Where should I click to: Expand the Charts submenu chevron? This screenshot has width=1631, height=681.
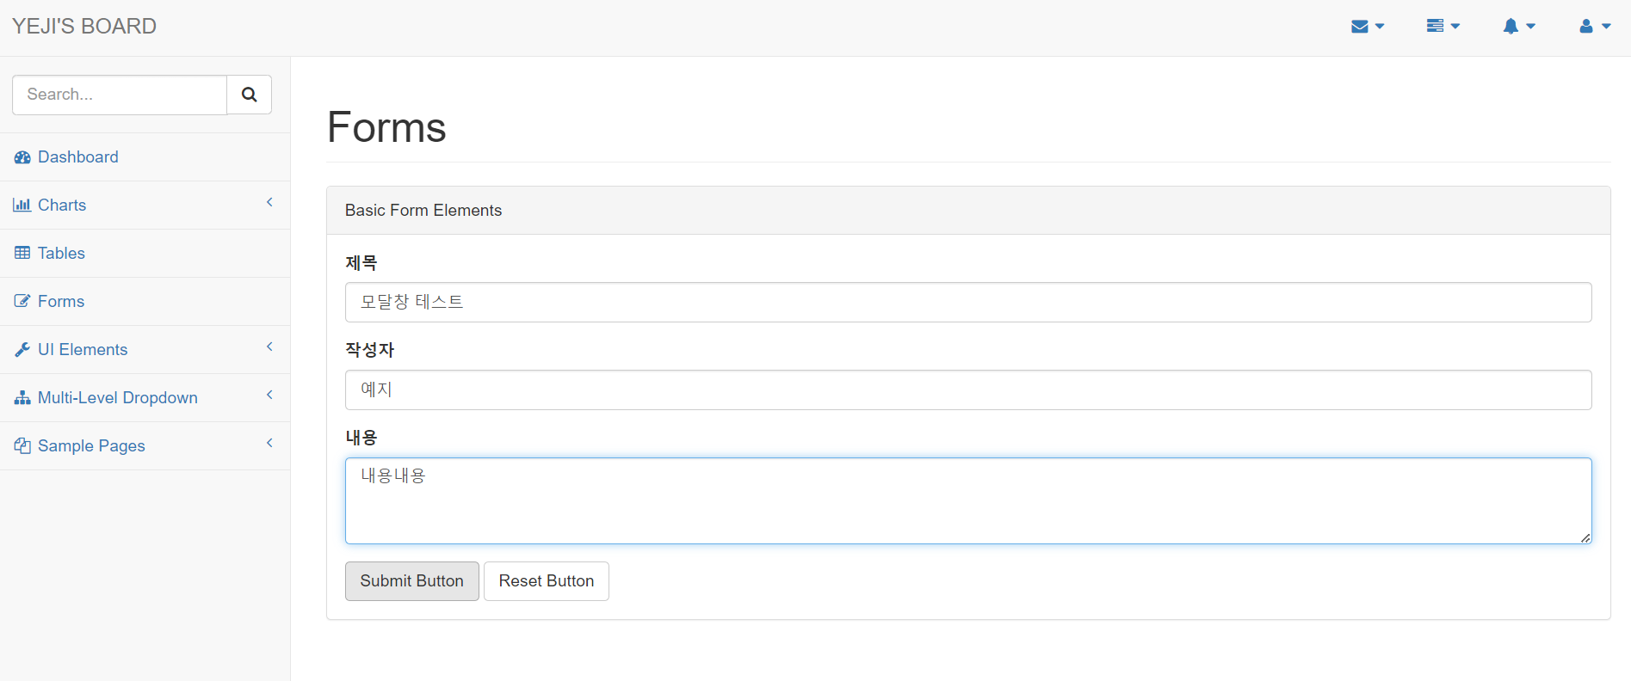point(269,202)
